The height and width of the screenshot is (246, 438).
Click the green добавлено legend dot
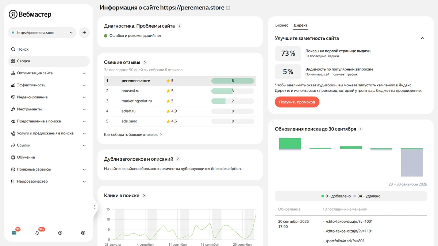[323, 196]
